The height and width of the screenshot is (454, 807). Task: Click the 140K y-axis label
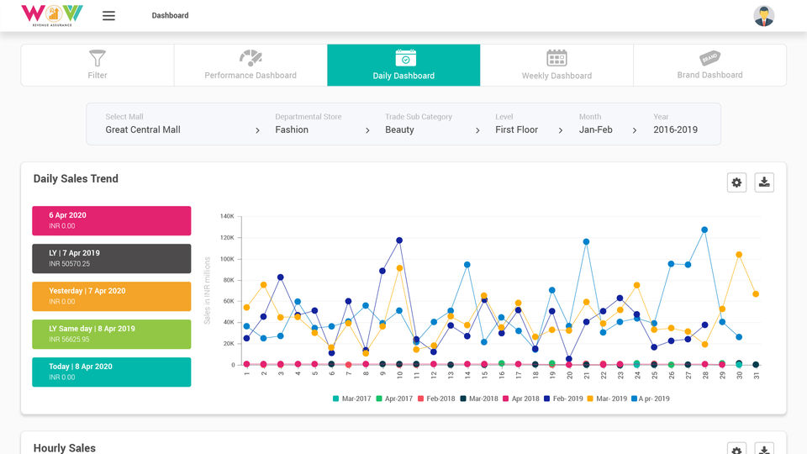point(227,216)
